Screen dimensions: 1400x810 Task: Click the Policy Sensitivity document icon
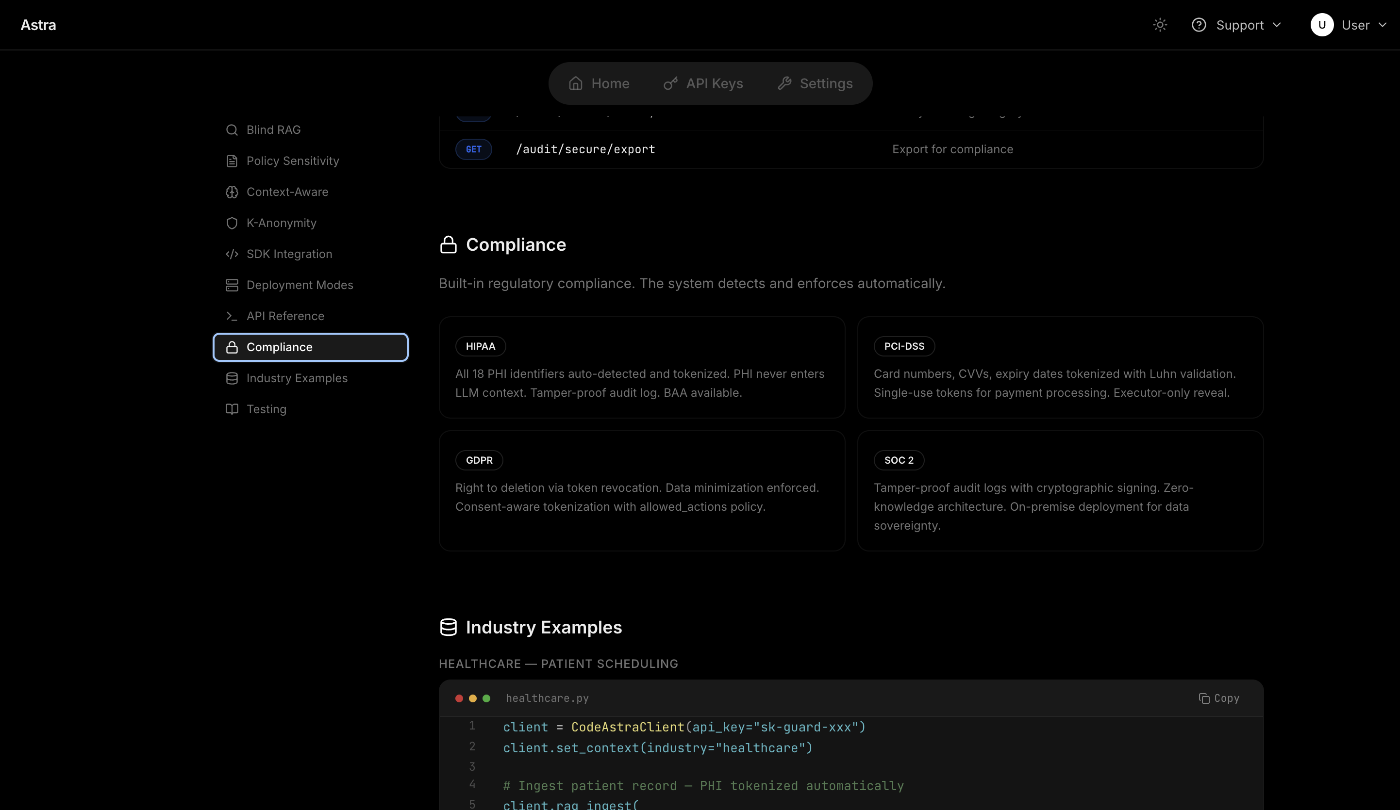pos(232,161)
